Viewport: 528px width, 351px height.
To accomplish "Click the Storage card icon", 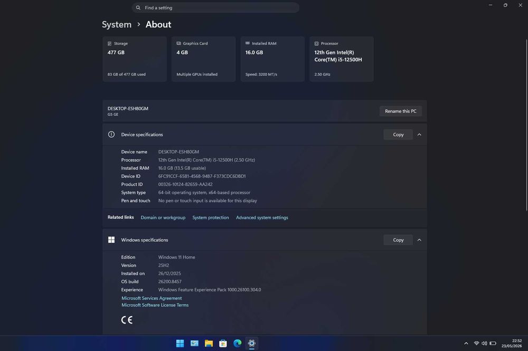I will coord(109,43).
